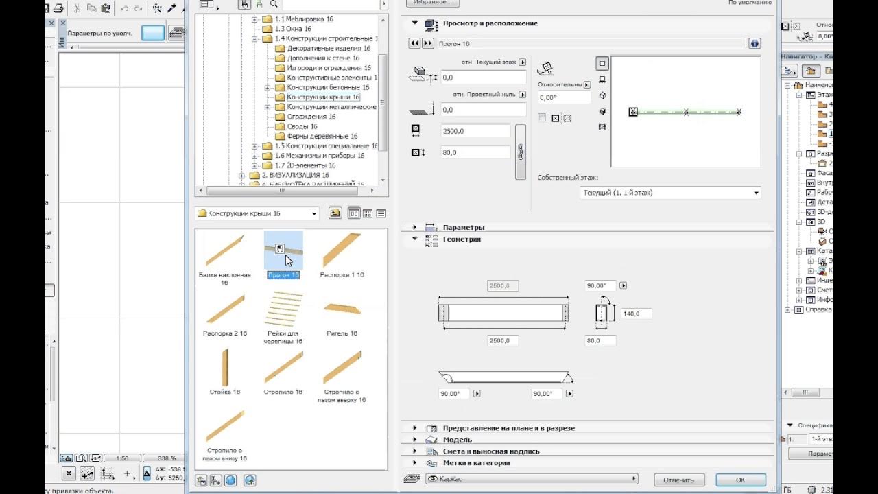Viewport: 878px width, 494px height.
Task: Switch to list view of objects
Action: click(x=381, y=213)
